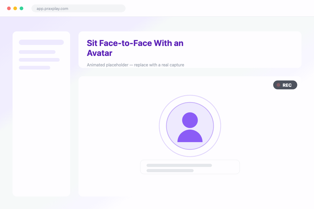Click the "Sit Face-to-Face With an Avatar" heading
Image resolution: width=314 pixels, height=209 pixels.
[135, 48]
